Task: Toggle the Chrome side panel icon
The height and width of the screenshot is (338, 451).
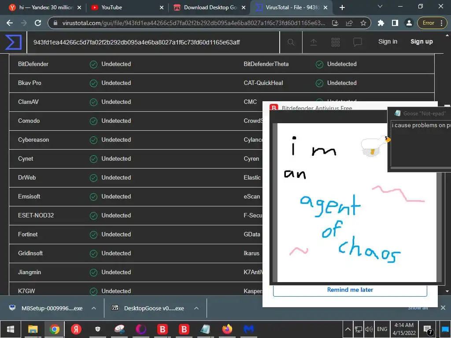Action: tap(395, 23)
